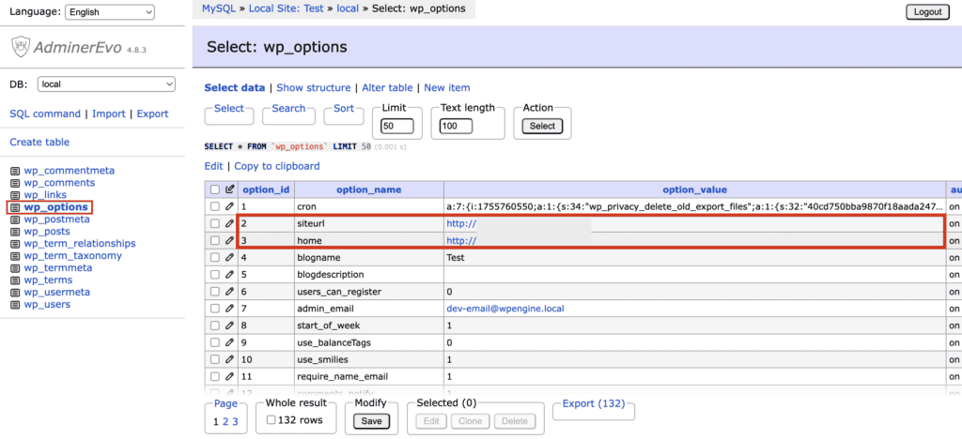
Task: Click the Export (132) link
Action: (x=594, y=404)
